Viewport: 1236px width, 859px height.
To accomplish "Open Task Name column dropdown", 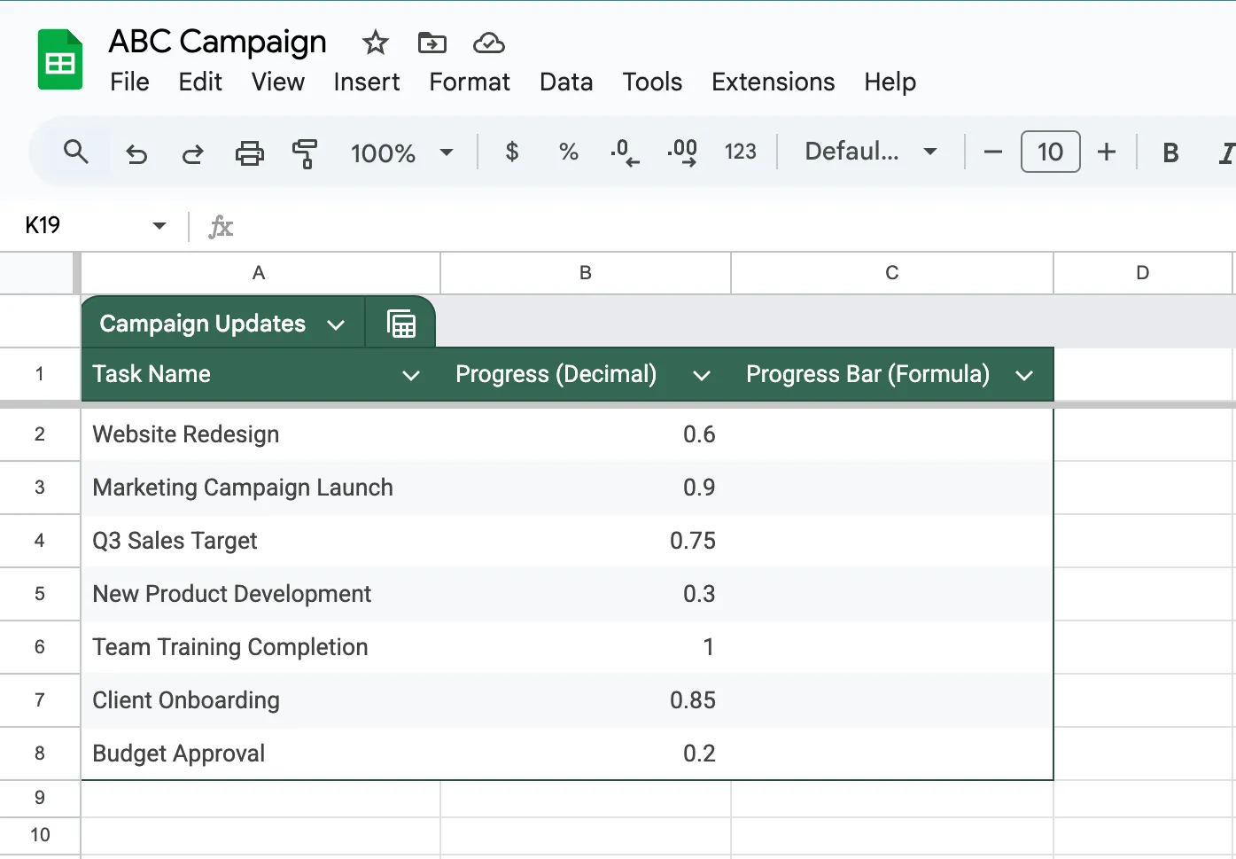I will [411, 376].
